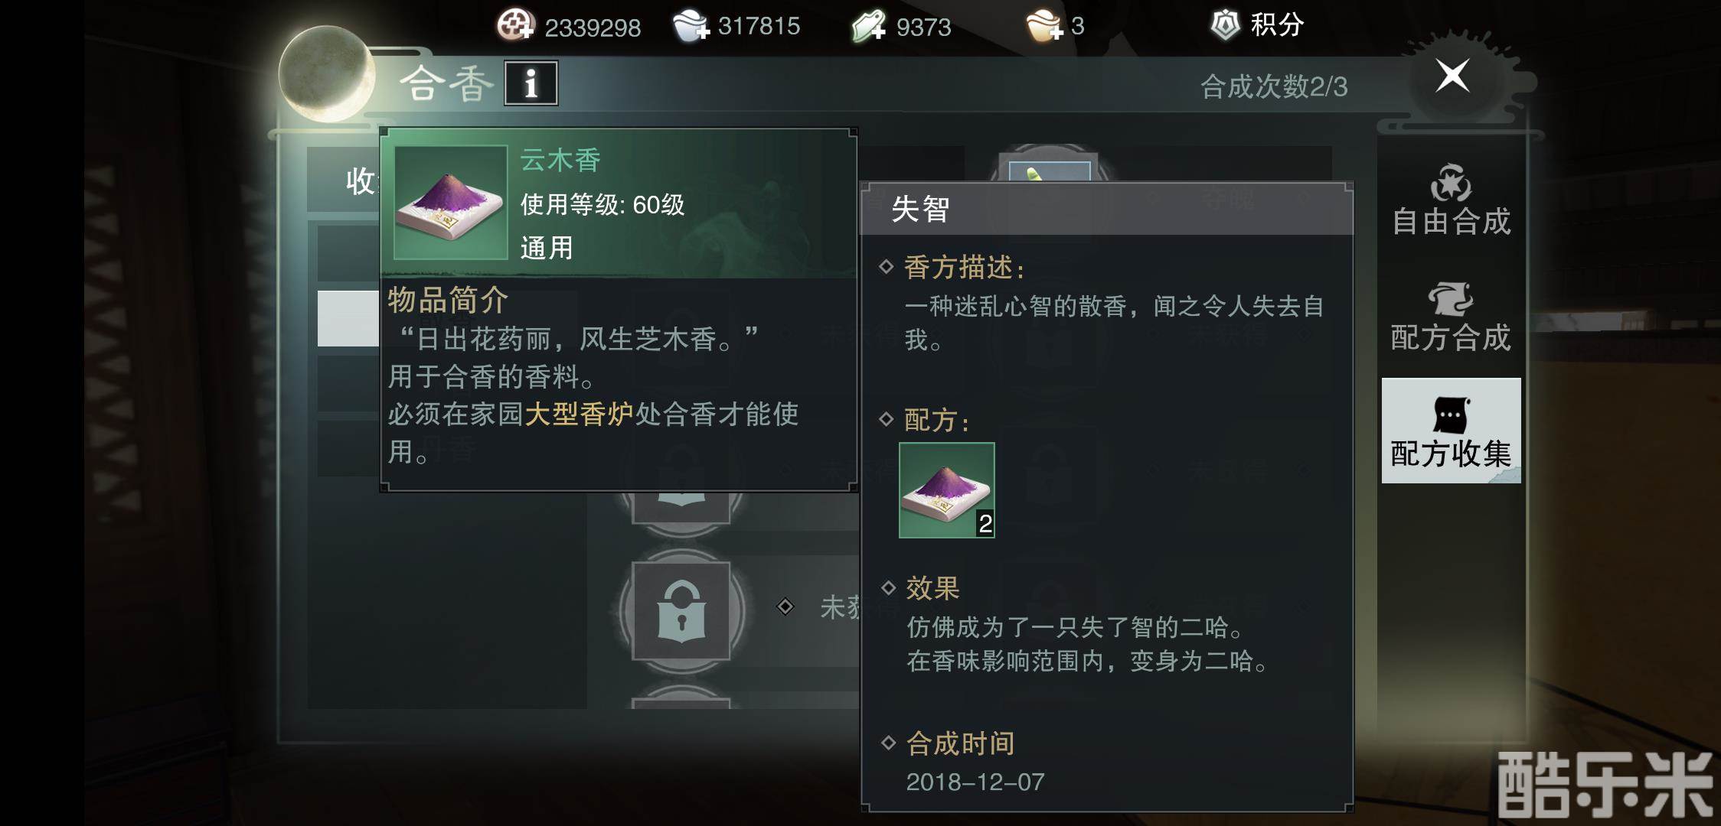Select the highlighted white list entry
The width and height of the screenshot is (1721, 826).
348,318
